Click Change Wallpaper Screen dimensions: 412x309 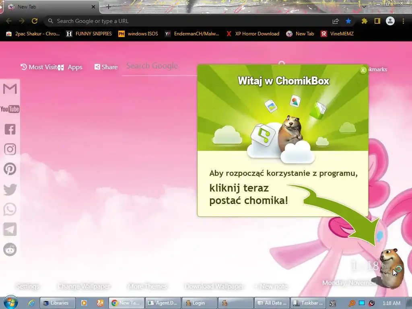[84, 286]
